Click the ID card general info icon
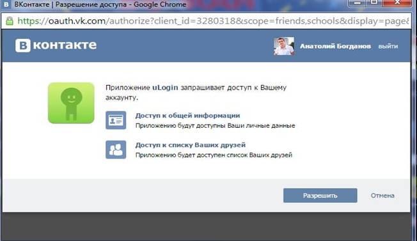417x241 pixels. click(116, 120)
